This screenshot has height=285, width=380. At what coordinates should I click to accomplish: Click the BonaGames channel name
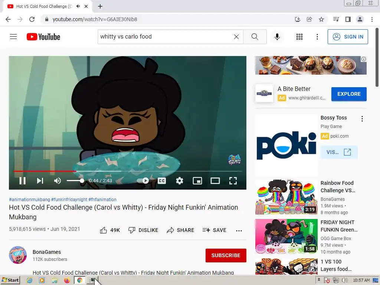[x=47, y=252]
